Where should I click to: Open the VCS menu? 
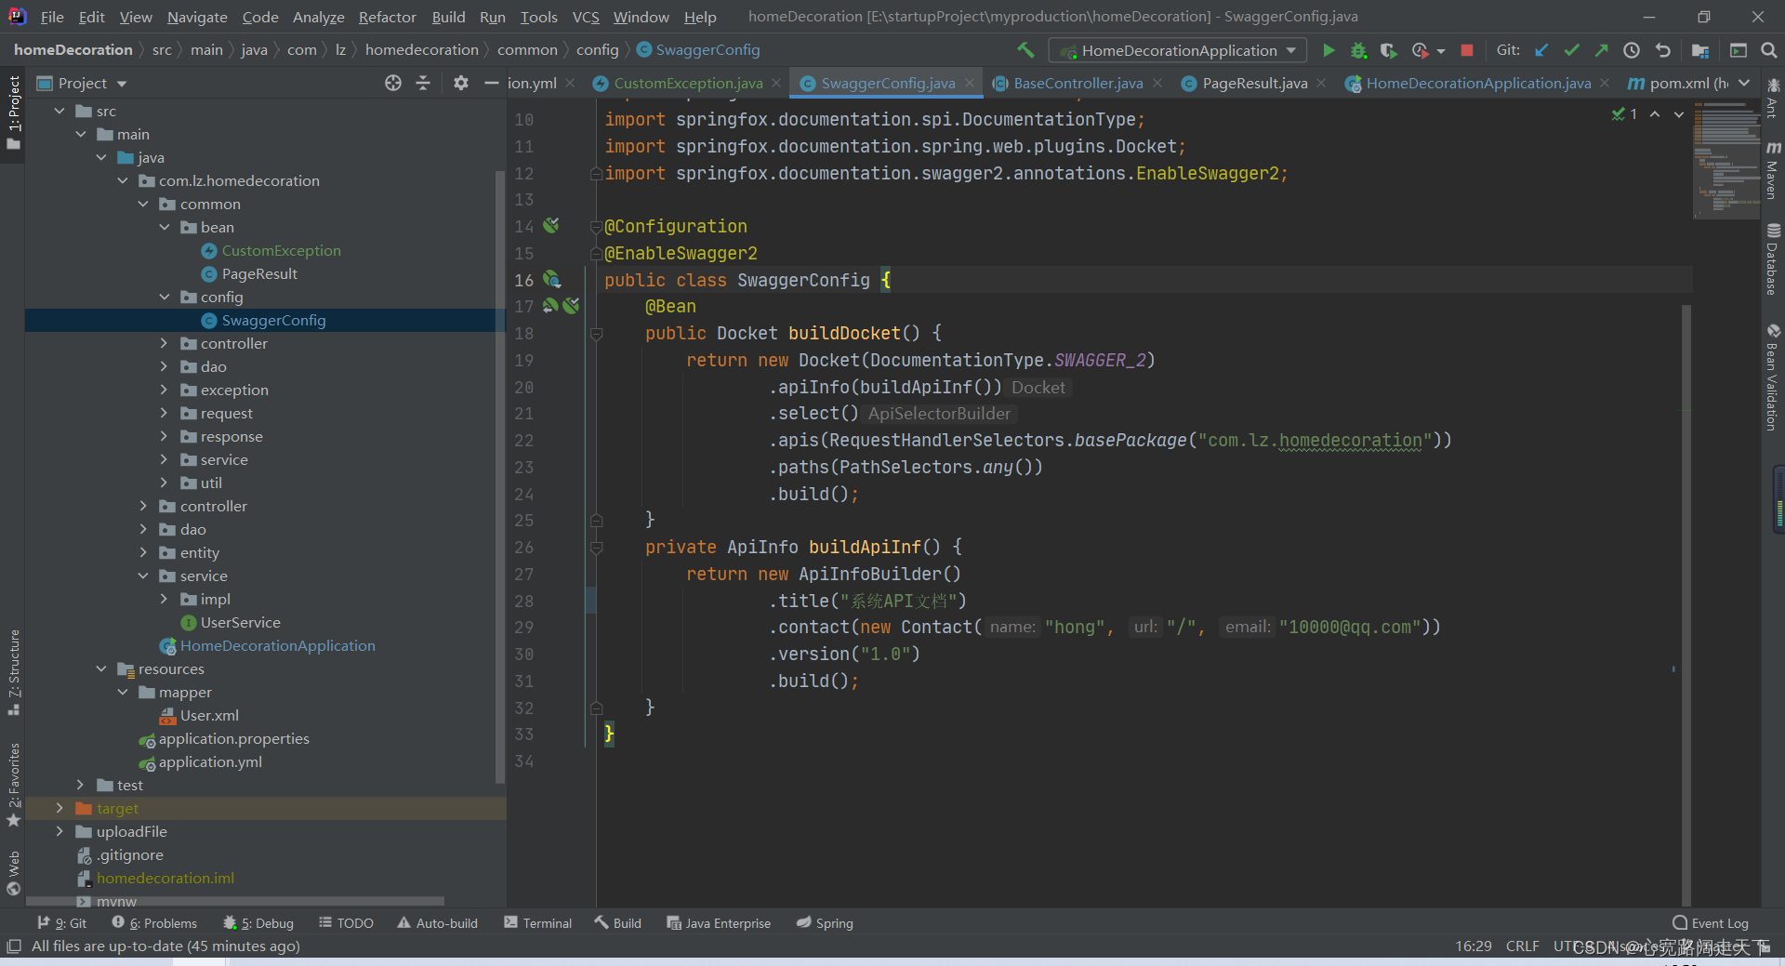point(586,17)
